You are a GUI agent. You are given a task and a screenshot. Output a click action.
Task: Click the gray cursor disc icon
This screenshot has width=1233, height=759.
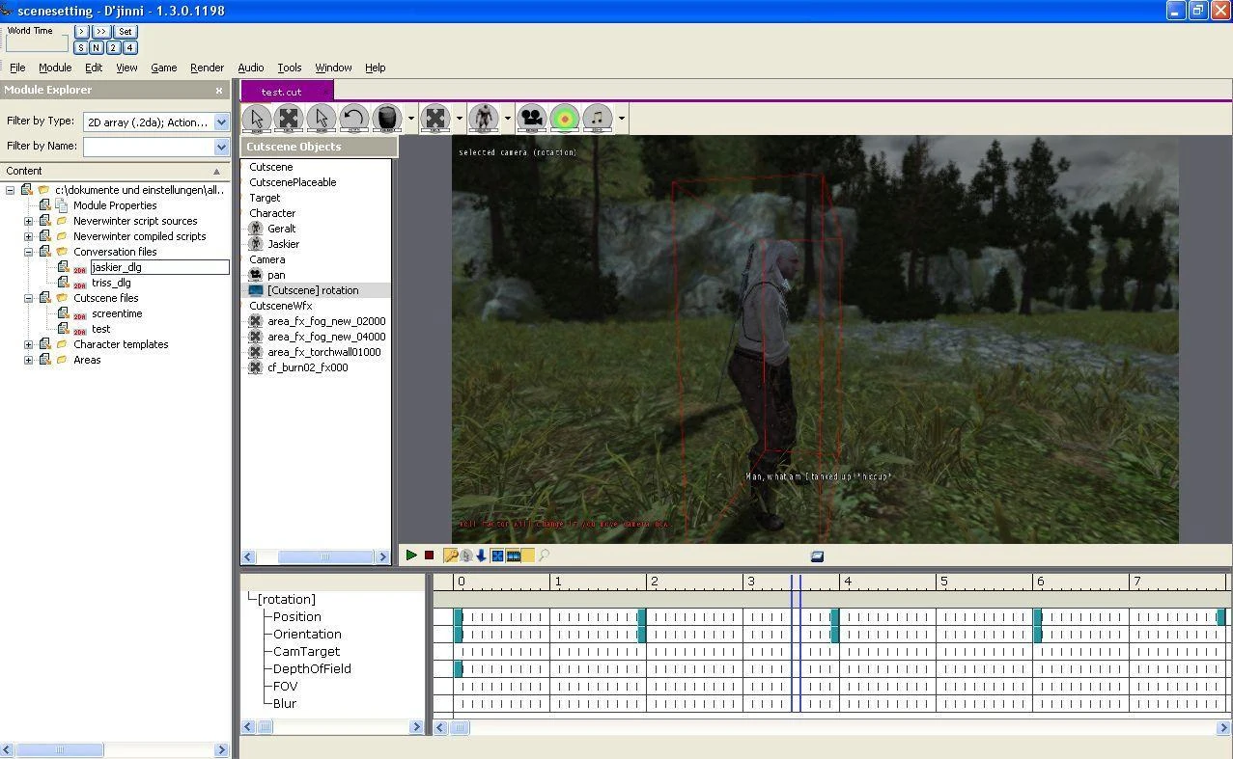(466, 556)
